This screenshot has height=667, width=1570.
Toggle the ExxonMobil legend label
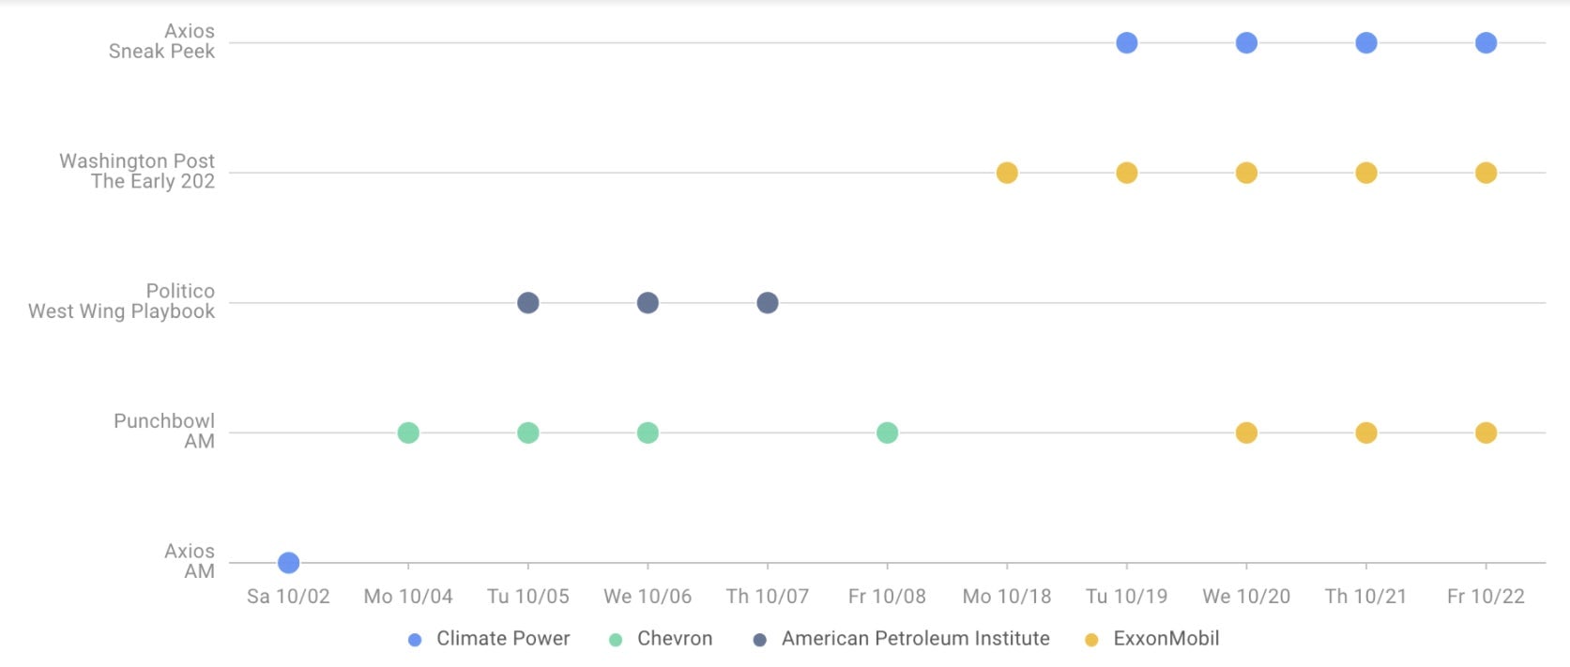tap(1166, 639)
